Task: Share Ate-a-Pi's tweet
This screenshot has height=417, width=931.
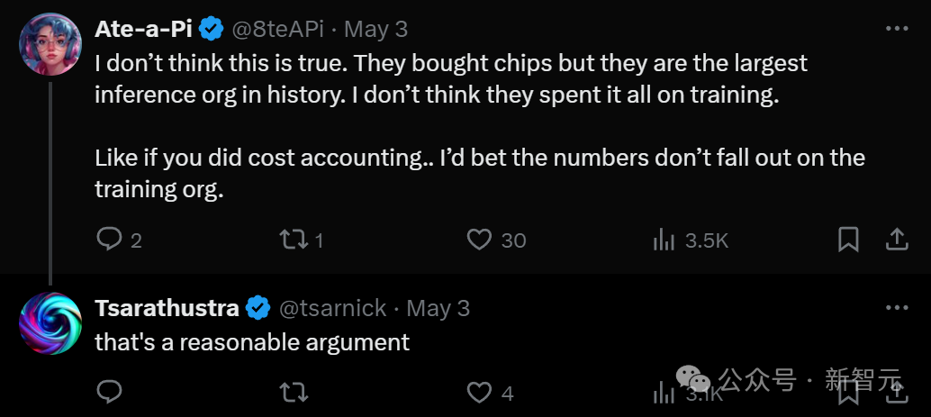Action: [x=897, y=239]
